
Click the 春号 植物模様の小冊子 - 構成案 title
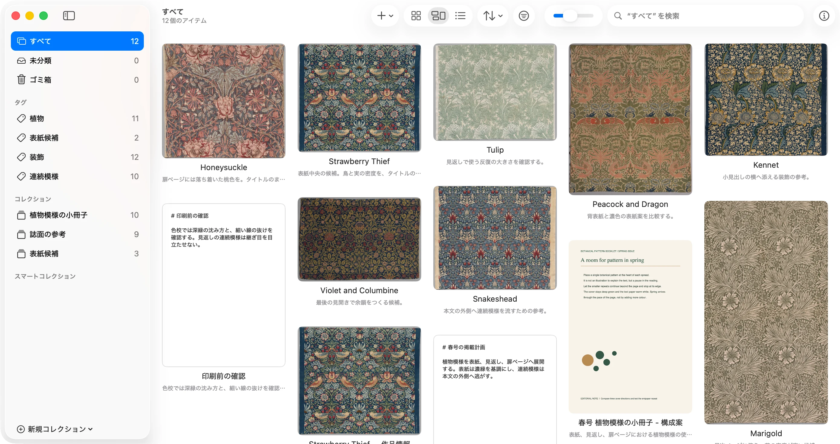coord(630,423)
